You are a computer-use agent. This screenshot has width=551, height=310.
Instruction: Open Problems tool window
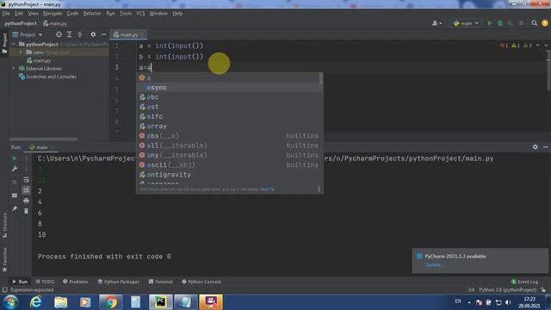pos(76,282)
